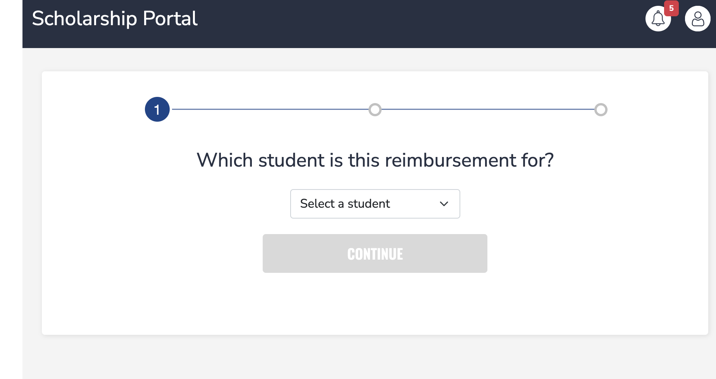Click the 'Select a student' placeholder text
This screenshot has height=379, width=716.
click(345, 204)
